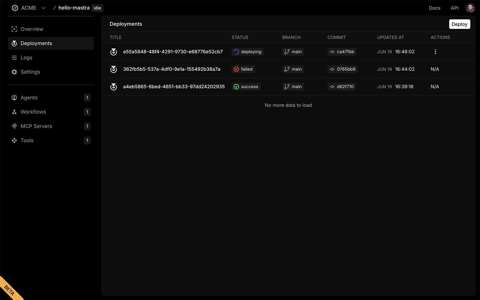Open the Docs link
480x300 pixels.
(434, 8)
